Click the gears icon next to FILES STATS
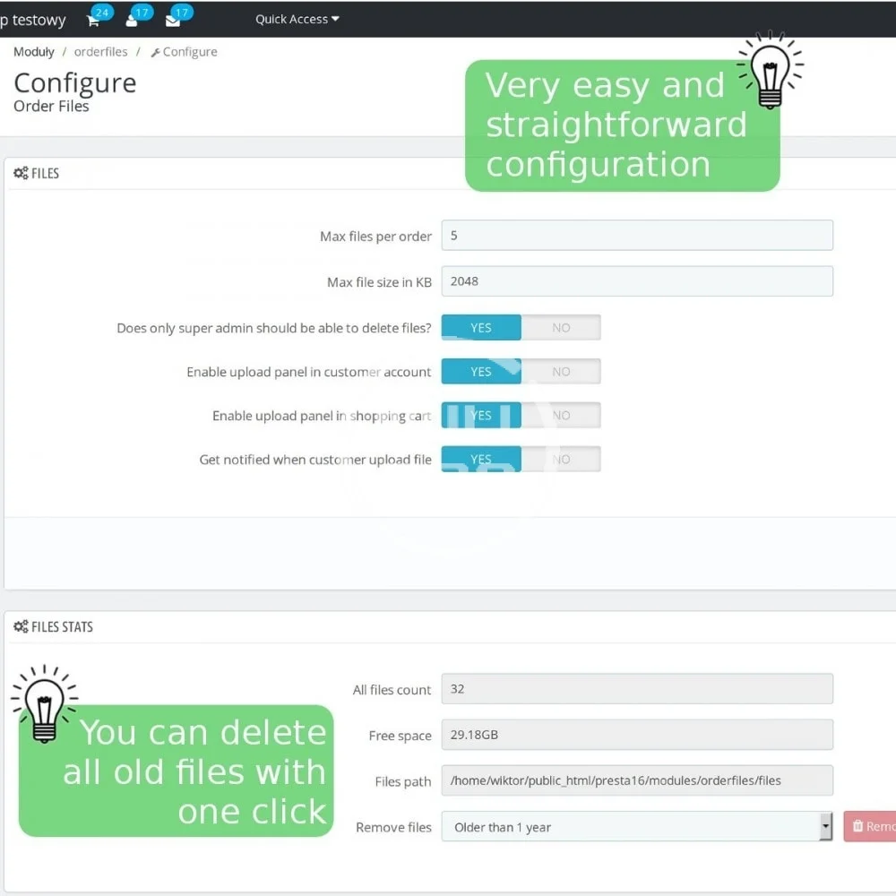 21,627
